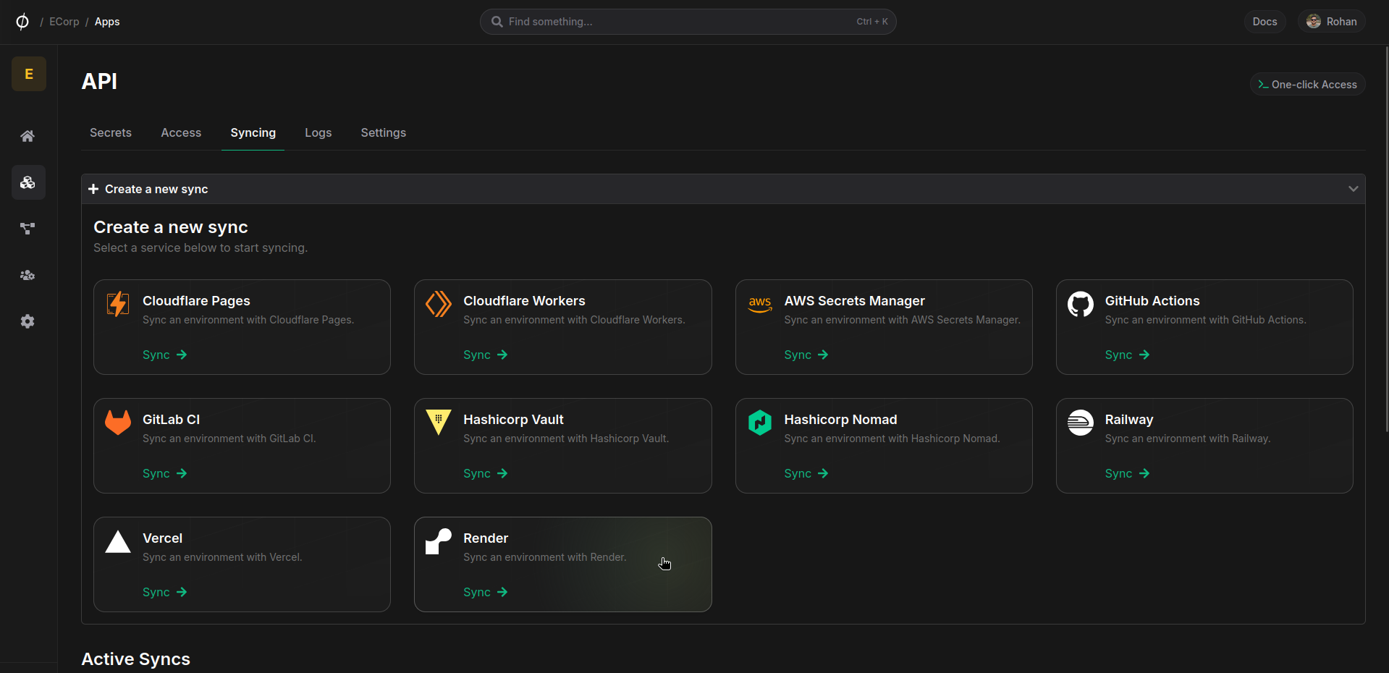Open the Rohan user menu
Image resolution: width=1389 pixels, height=673 pixels.
click(x=1331, y=22)
